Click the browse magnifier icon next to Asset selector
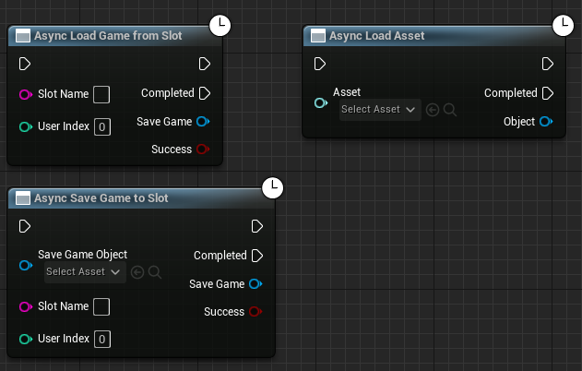Image resolution: width=582 pixels, height=371 pixels. point(449,110)
